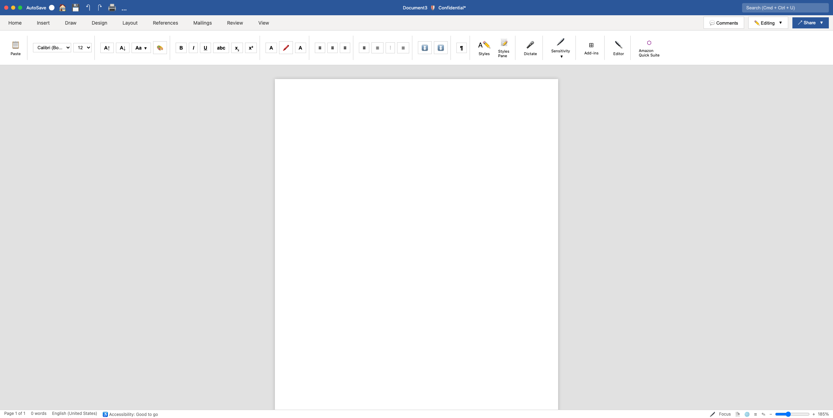Viewport: 833px width, 418px height.
Task: Click the text highlight color icon
Action: [286, 48]
